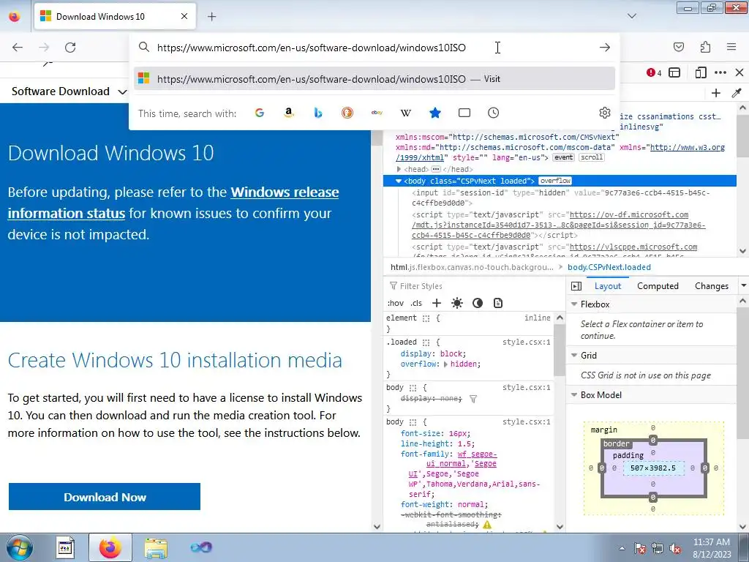Collapse the Grid section
749x562 pixels.
[574, 356]
